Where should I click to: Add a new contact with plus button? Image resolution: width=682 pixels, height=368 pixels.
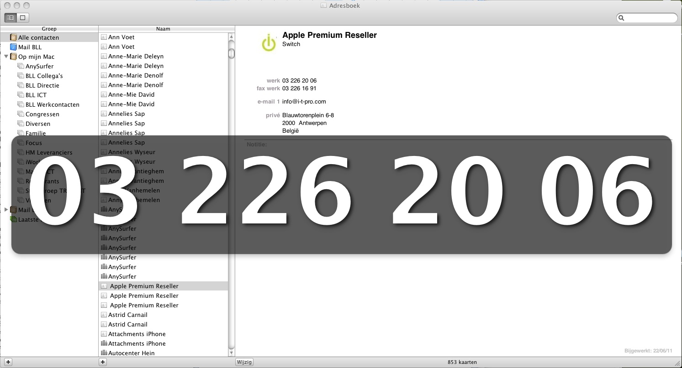103,362
